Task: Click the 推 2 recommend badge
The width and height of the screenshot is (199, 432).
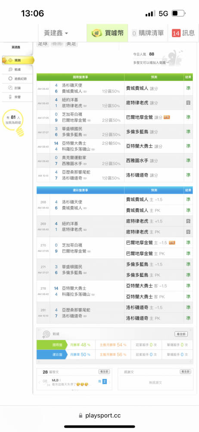Action: pyautogui.click(x=102, y=381)
